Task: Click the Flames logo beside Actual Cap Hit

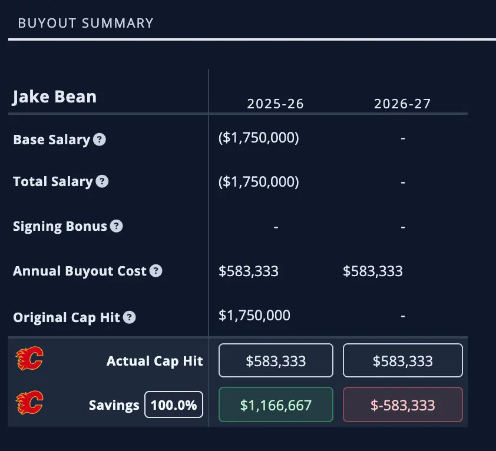Action: (x=29, y=359)
